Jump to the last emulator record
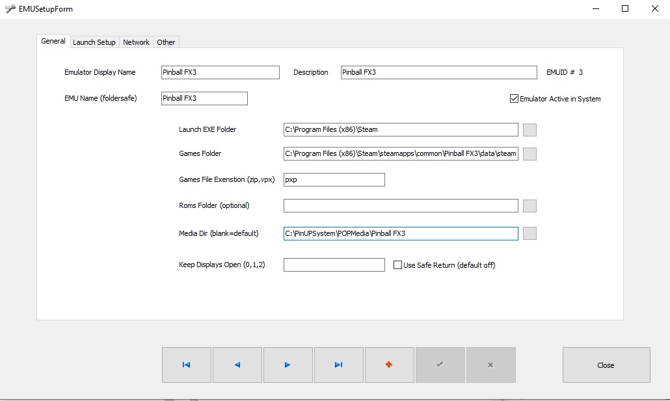 coord(338,365)
